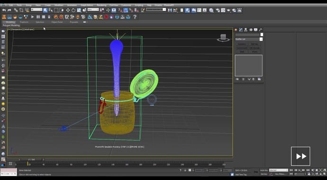
Task: Open the Material Editor
Action: [x=211, y=10]
